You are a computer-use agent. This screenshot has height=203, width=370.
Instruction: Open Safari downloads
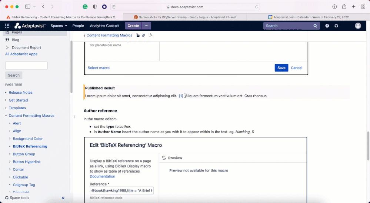(334, 7)
